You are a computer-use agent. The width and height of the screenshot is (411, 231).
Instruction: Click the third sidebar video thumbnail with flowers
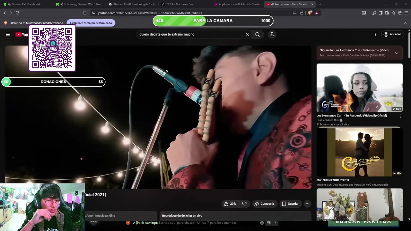[x=359, y=204]
